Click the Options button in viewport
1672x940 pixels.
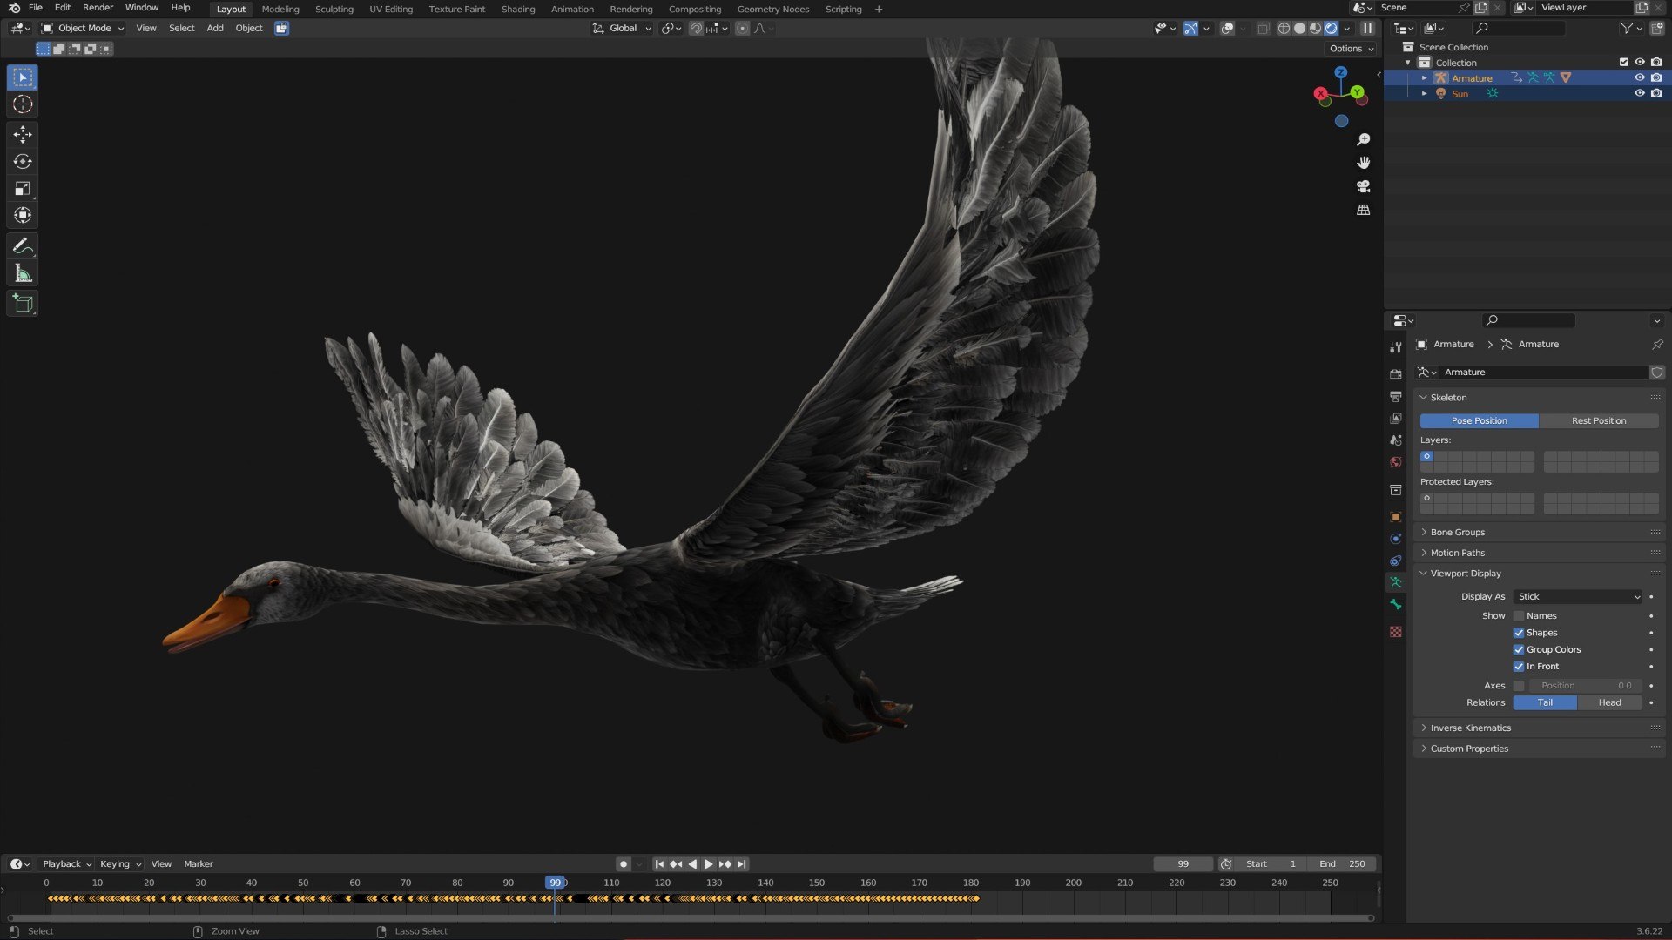[1352, 49]
